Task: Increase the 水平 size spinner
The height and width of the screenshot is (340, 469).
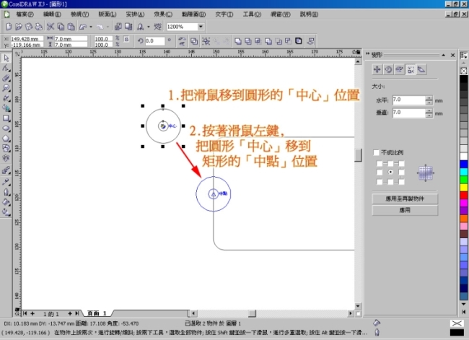Action: tap(429, 98)
